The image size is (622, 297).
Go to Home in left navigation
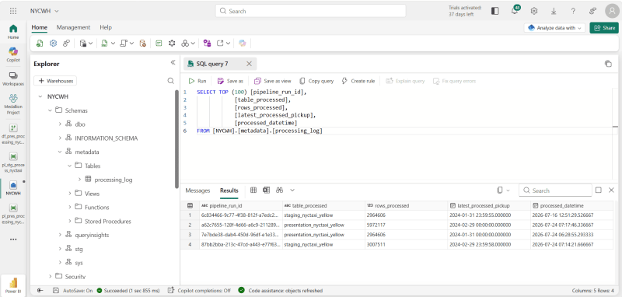point(13,31)
